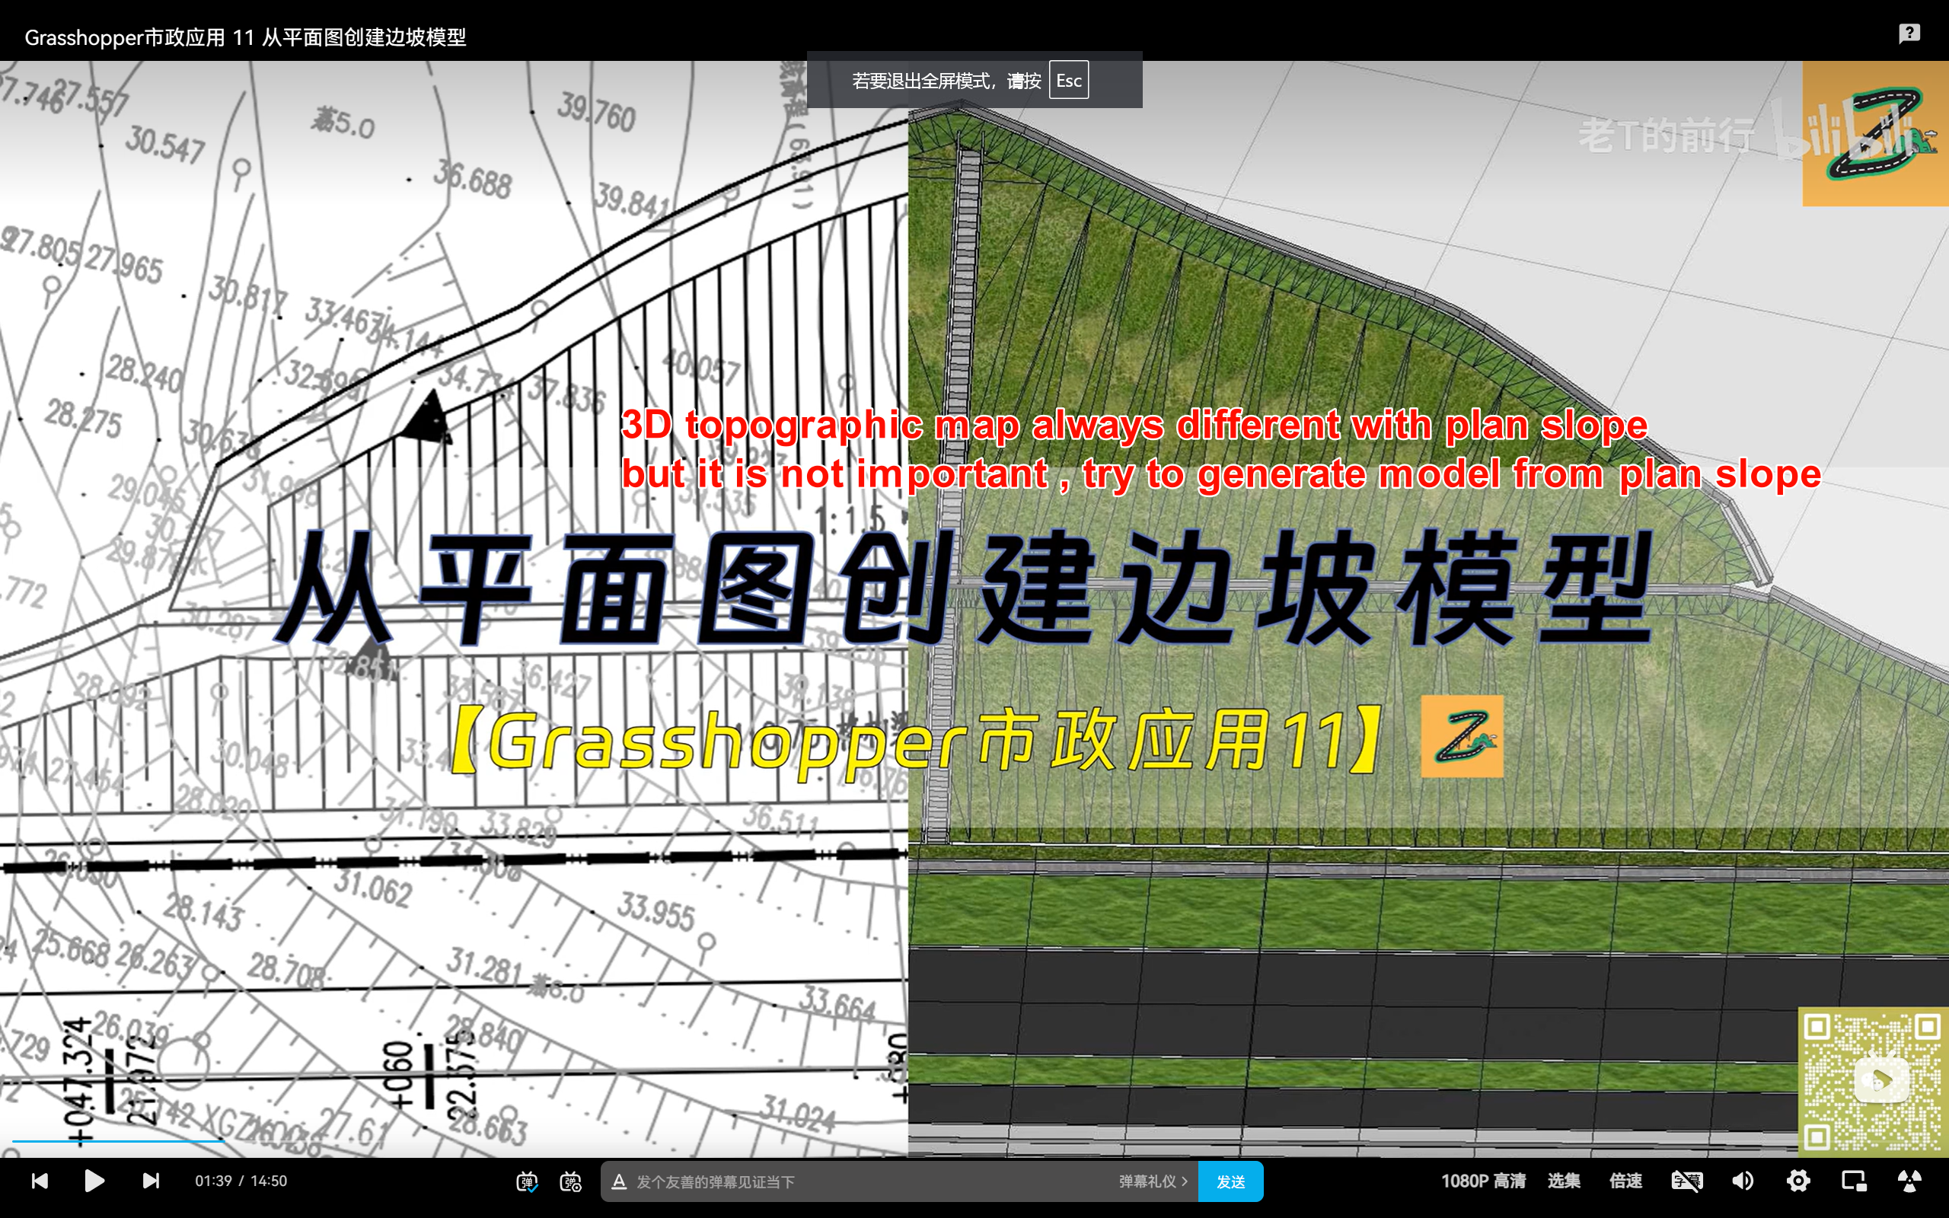This screenshot has height=1218, width=1949.
Task: Skip to the next video
Action: (151, 1181)
